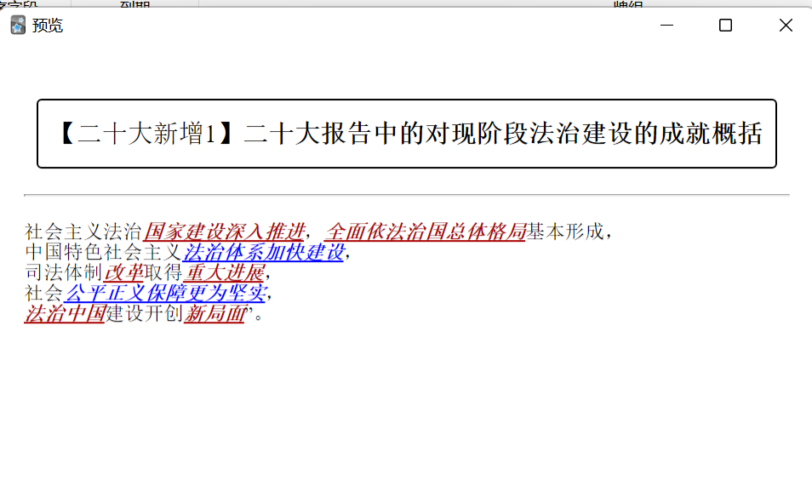Click the text 中国特色社会主义
Image resolution: width=812 pixels, height=480 pixels.
click(103, 252)
